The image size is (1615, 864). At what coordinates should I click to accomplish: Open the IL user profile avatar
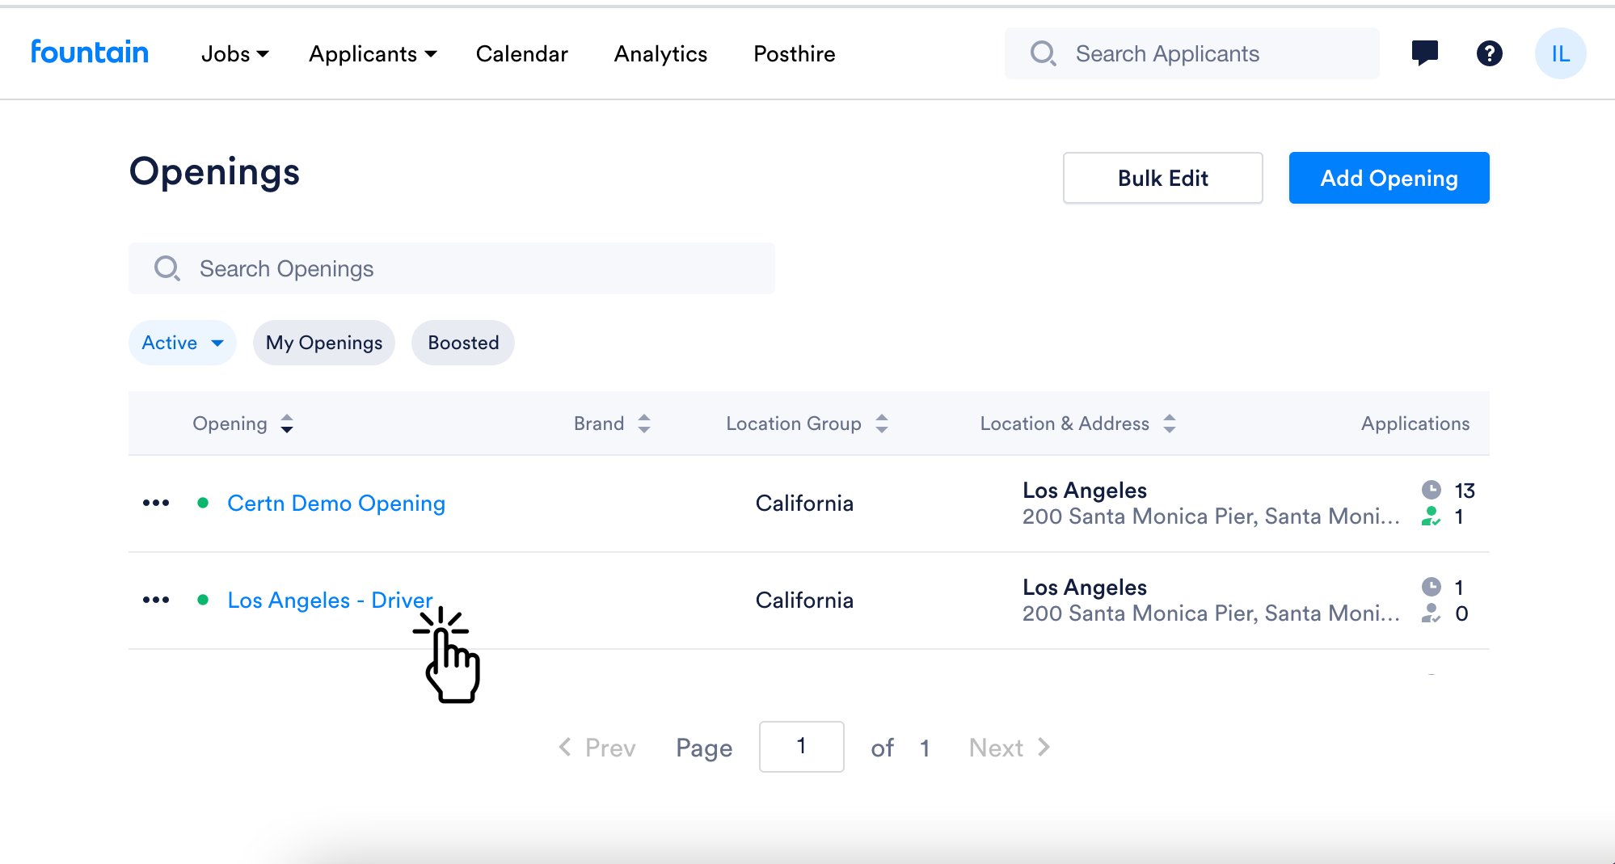pyautogui.click(x=1560, y=53)
